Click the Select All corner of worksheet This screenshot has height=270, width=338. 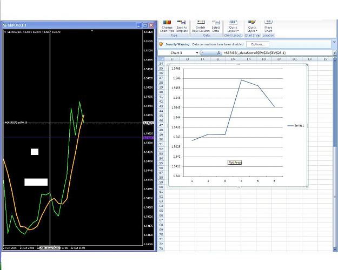(x=161, y=59)
